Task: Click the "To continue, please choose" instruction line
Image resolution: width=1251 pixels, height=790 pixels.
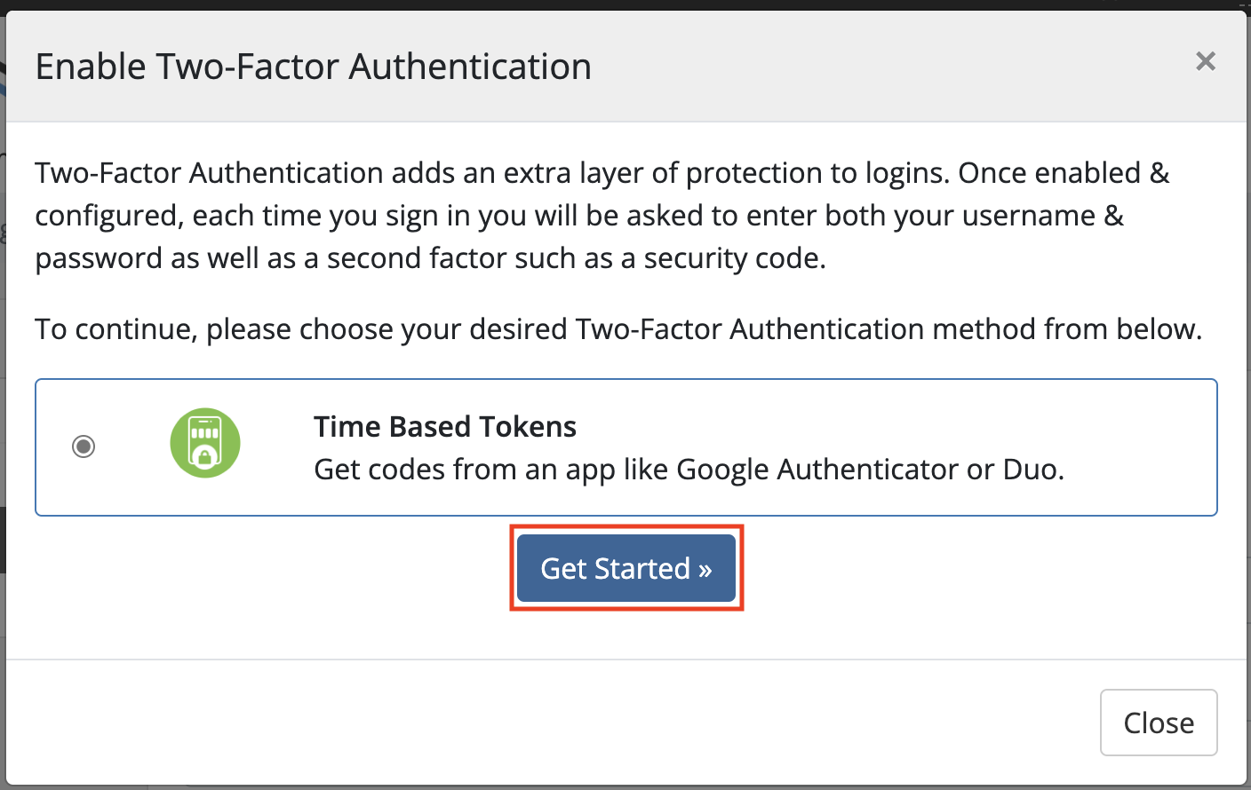Action: [618, 329]
